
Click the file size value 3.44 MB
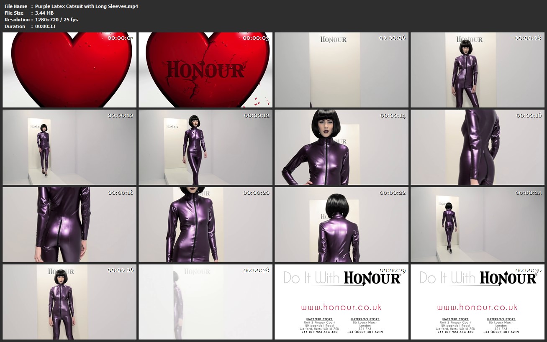44,13
